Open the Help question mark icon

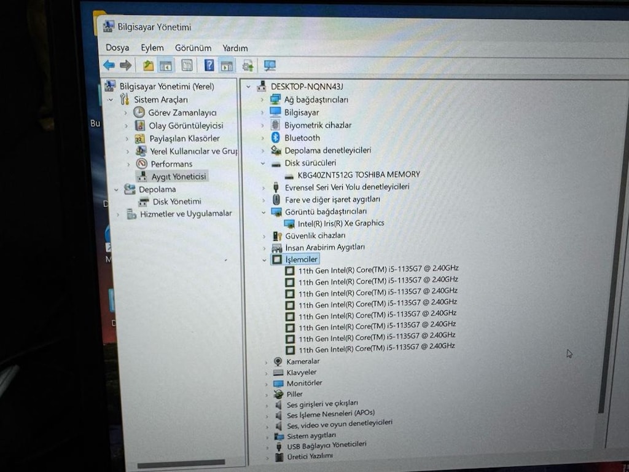coord(209,65)
